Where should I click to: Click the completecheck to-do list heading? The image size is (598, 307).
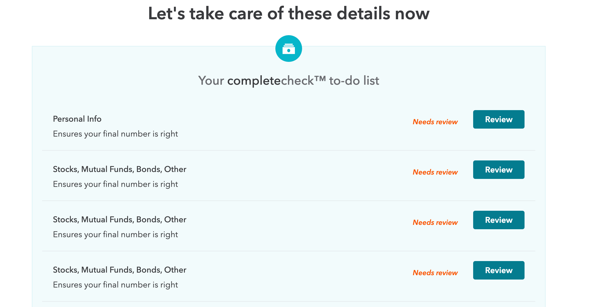(x=288, y=80)
